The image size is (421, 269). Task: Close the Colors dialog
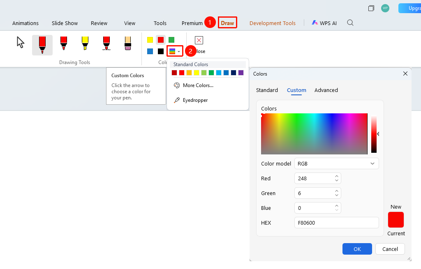tap(405, 74)
